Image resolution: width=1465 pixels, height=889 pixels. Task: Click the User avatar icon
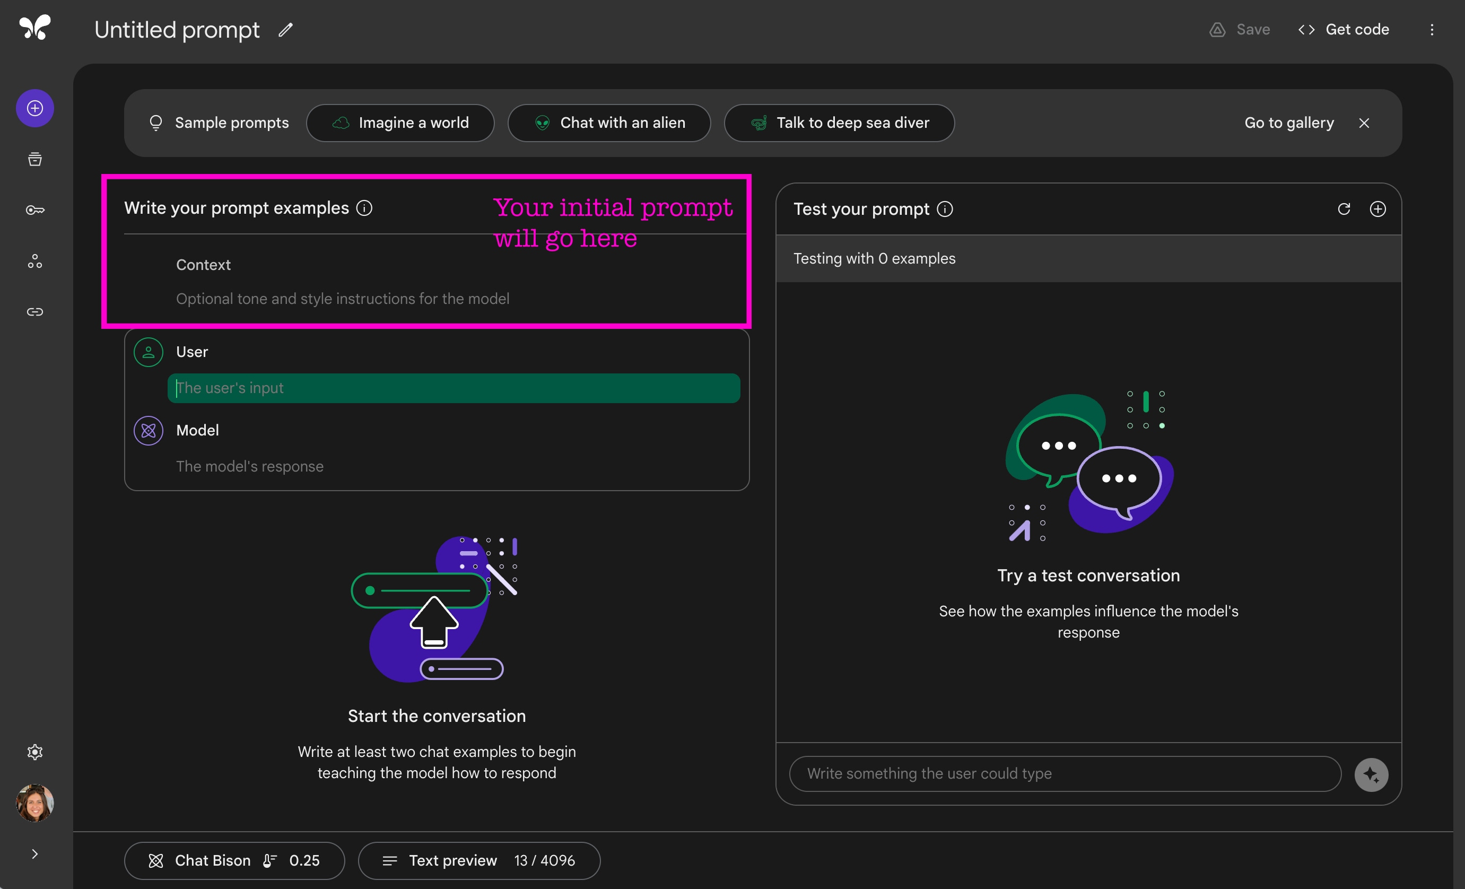(x=149, y=352)
